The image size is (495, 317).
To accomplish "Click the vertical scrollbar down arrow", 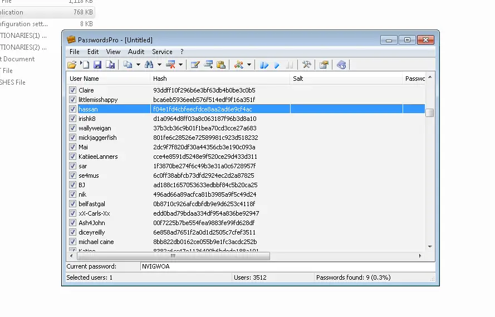I will pos(430,247).
